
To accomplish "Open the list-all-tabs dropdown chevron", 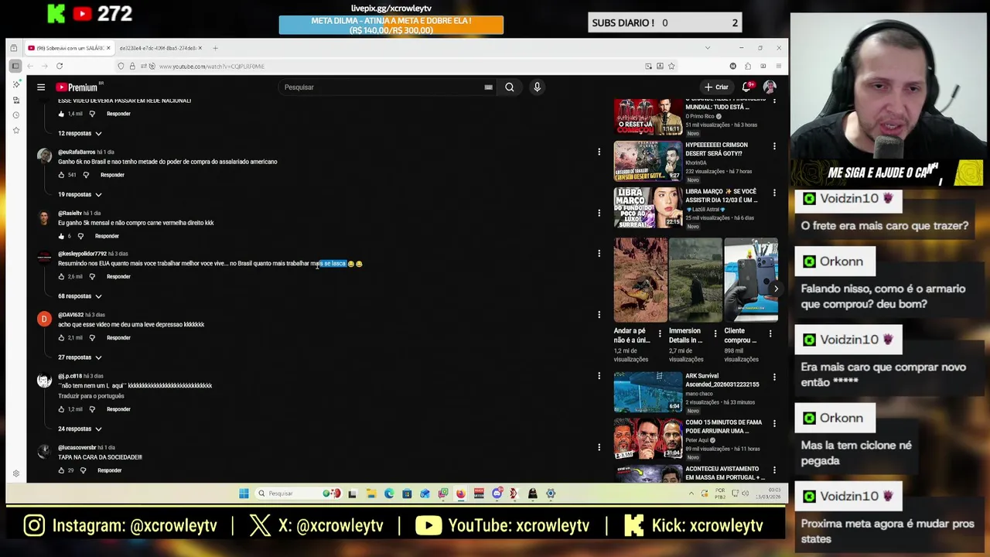I will pos(707,48).
